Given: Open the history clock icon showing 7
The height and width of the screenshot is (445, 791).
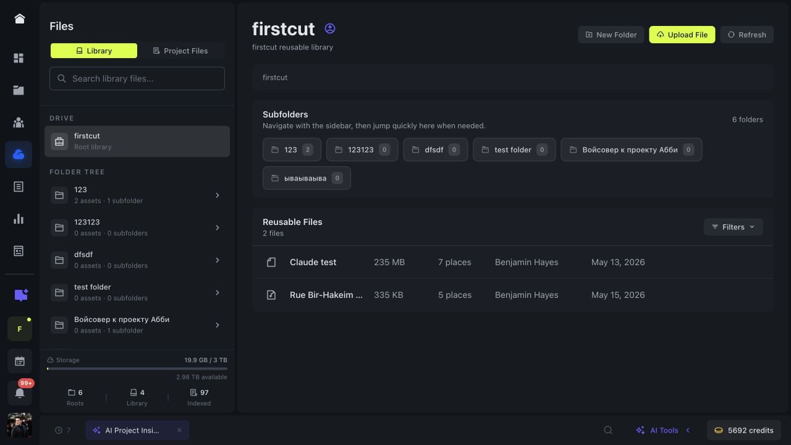Looking at the screenshot, I should coord(62,430).
